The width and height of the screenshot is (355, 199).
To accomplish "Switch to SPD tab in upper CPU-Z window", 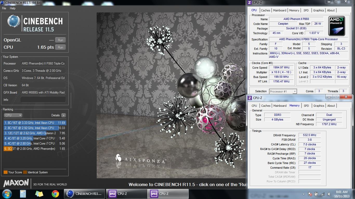I will tap(306, 10).
